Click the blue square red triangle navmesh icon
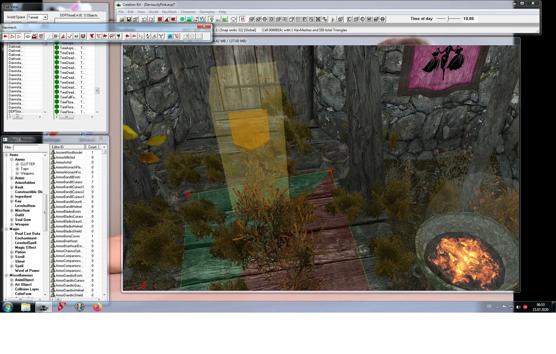This screenshot has height=354, width=556. [x=170, y=36]
